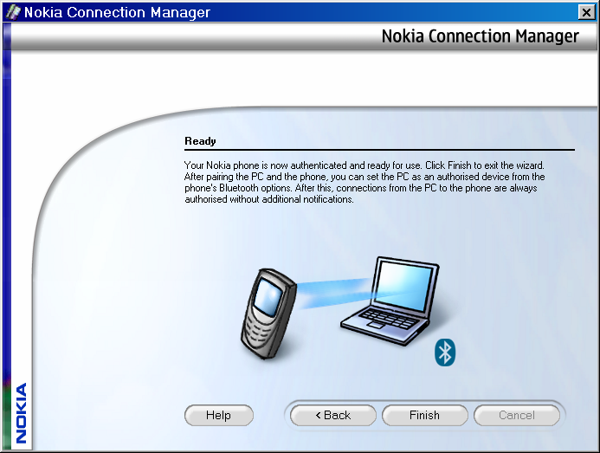Click the vertical NOKIA logo
Screen dimensions: 600x453
[22, 413]
